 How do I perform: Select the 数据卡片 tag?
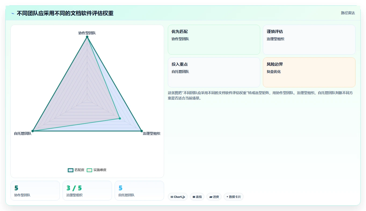click(234, 197)
